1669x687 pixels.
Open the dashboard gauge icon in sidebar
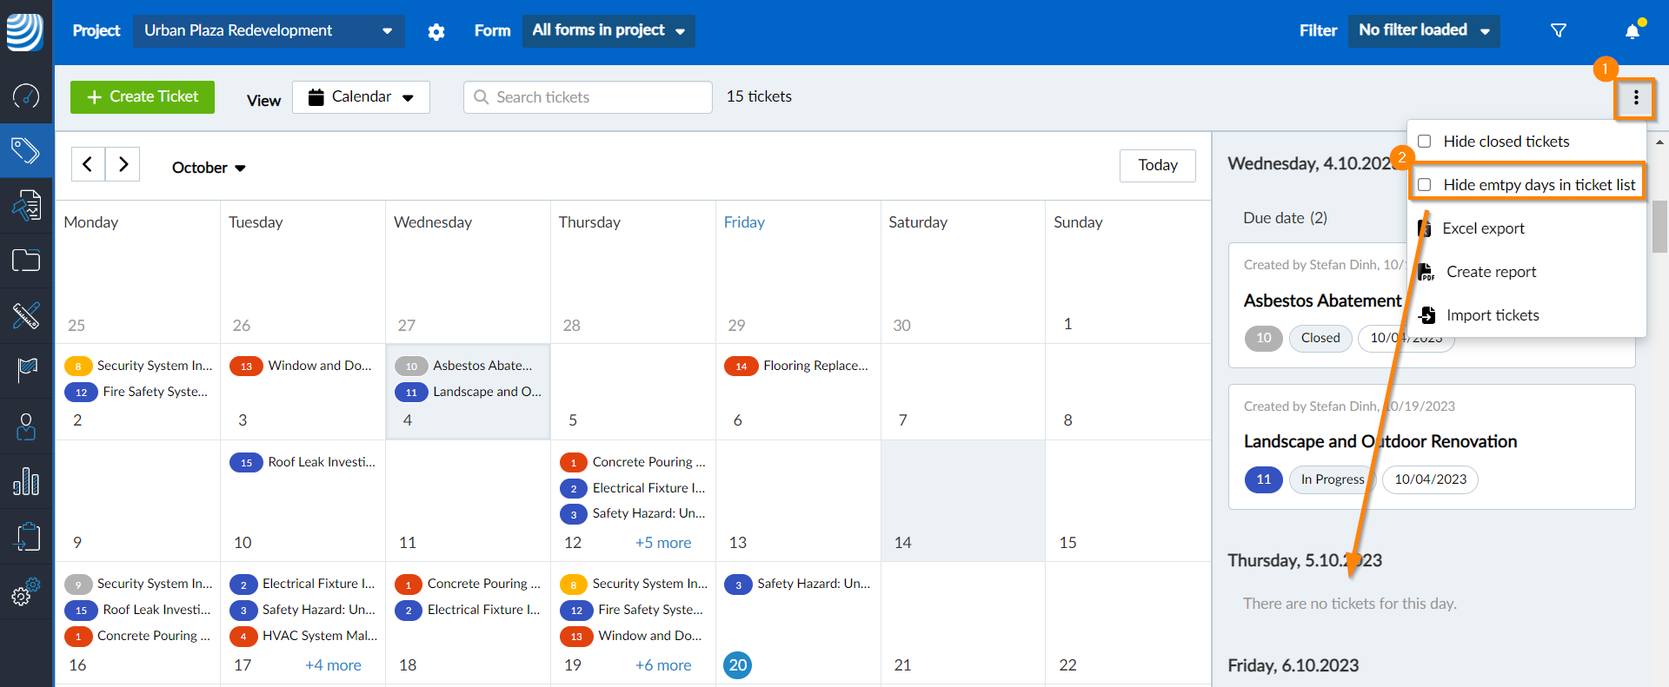click(x=26, y=96)
